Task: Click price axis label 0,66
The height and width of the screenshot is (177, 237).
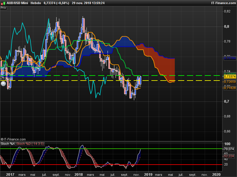Action: click(x=227, y=131)
